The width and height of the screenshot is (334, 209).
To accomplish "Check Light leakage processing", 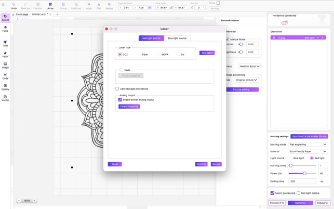I will pos(117,89).
